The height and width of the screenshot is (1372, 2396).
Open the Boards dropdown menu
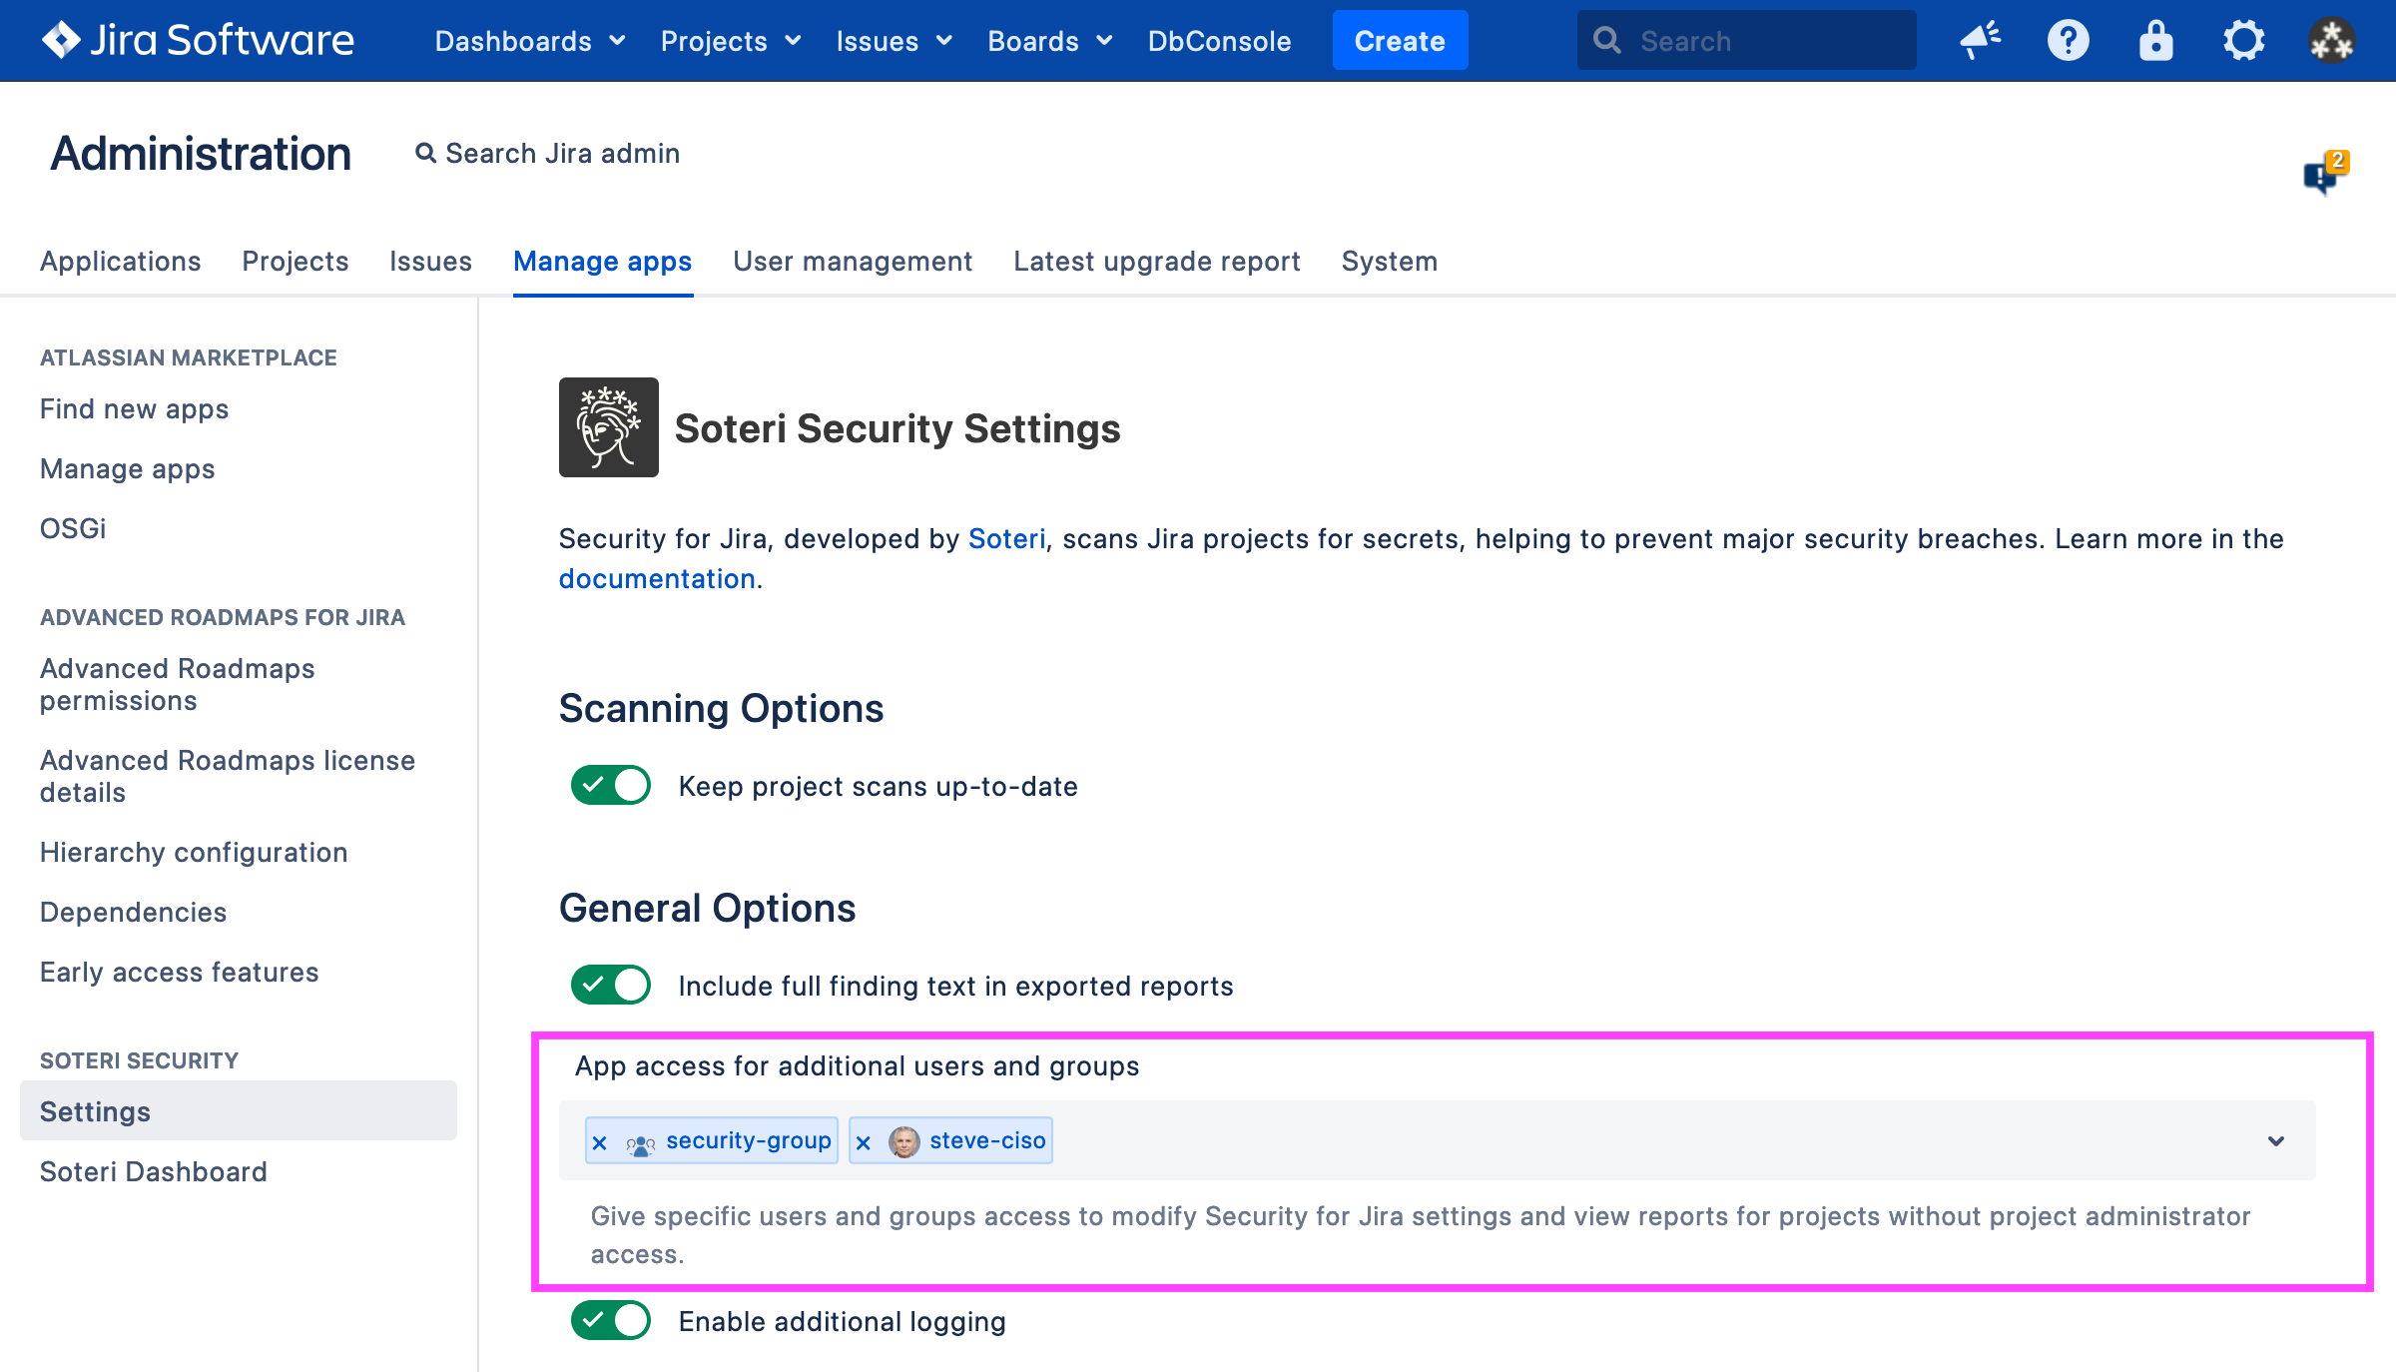point(1049,41)
